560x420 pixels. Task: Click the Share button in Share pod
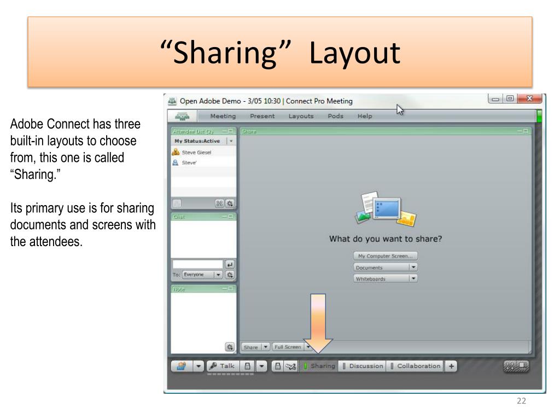251,347
